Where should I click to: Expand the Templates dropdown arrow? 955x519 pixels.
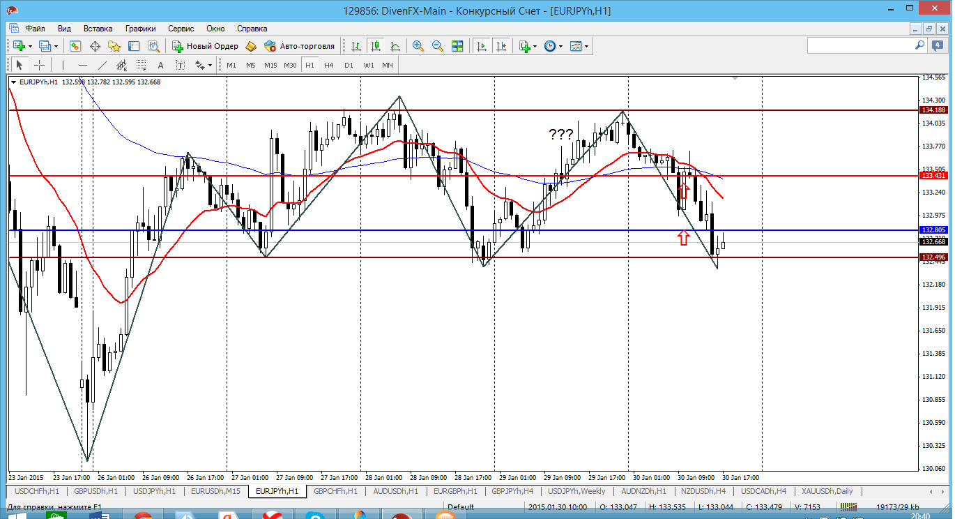pyautogui.click(x=587, y=46)
